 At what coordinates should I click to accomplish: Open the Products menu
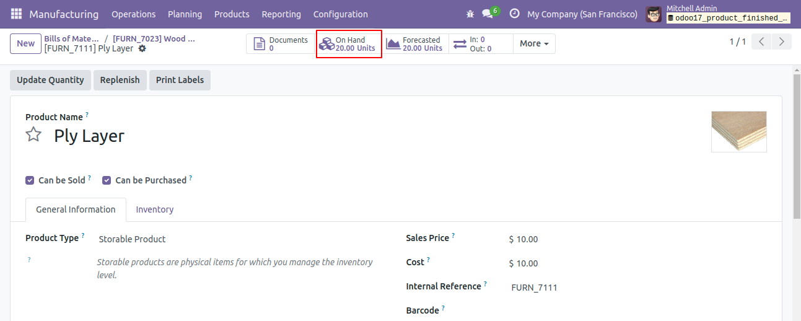coord(232,14)
